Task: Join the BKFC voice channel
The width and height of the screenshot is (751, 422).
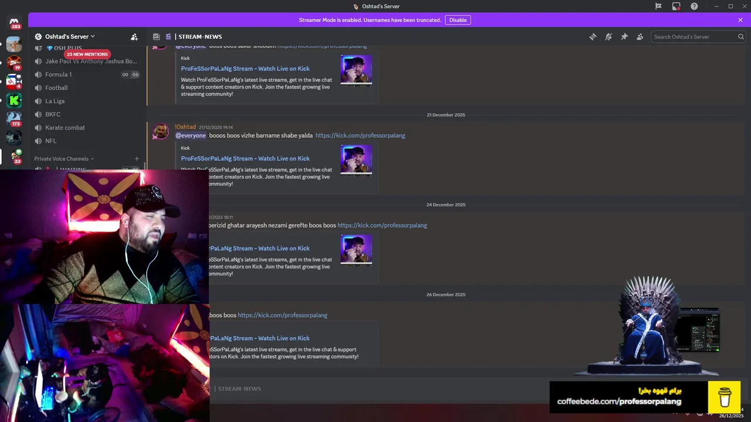Action: click(87, 114)
